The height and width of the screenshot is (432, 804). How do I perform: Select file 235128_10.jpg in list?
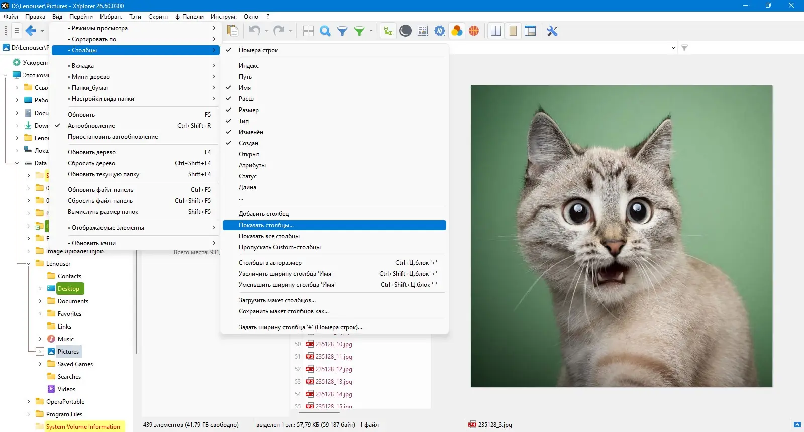pyautogui.click(x=334, y=344)
